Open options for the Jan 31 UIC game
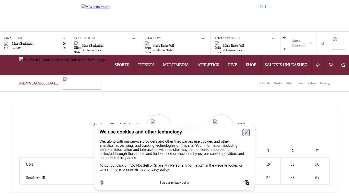349x196 pixels. click(63, 38)
